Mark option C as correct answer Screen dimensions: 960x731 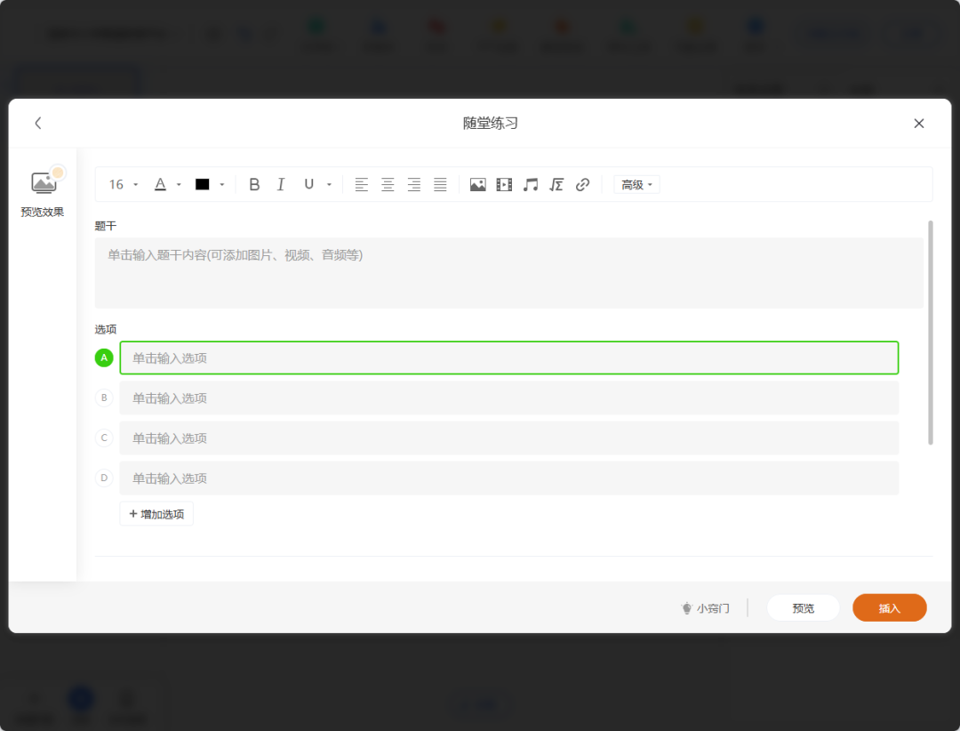point(104,438)
